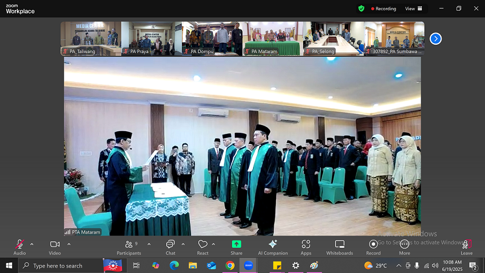Screen dimensions: 485x273
Task: Launch Microsoft Edge from the taskbar
Action: pyautogui.click(x=174, y=266)
